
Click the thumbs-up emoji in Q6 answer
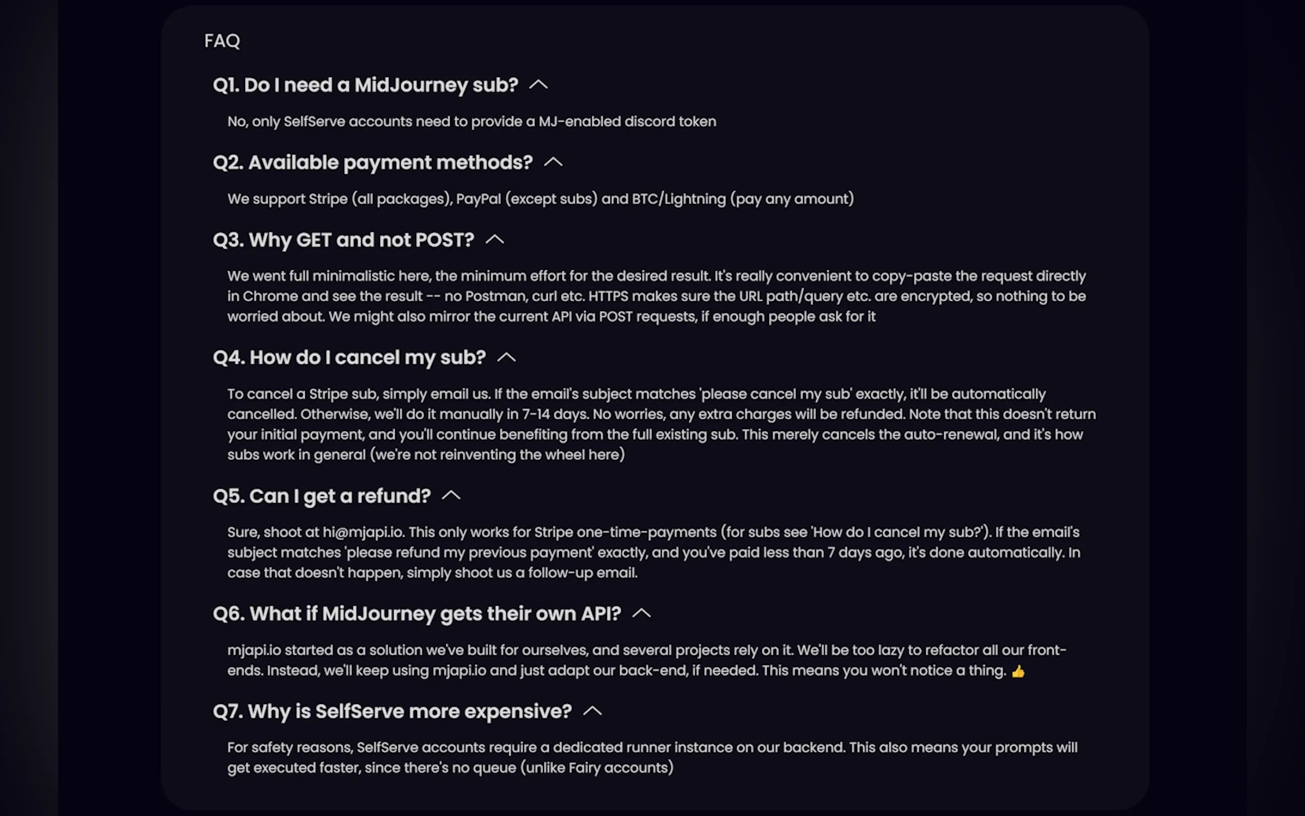pos(1018,672)
